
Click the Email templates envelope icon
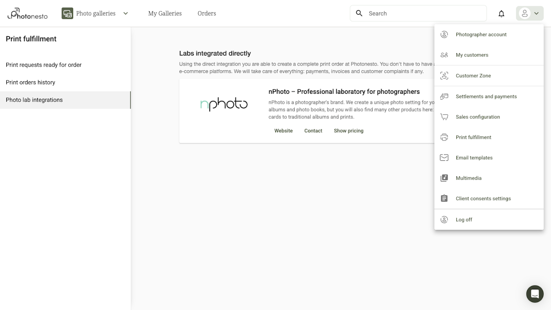444,157
